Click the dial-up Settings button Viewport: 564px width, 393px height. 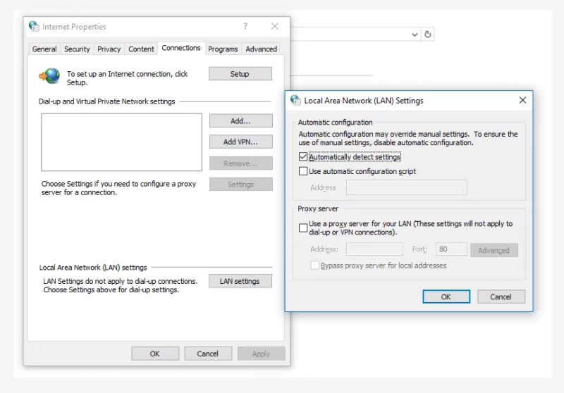click(x=240, y=185)
